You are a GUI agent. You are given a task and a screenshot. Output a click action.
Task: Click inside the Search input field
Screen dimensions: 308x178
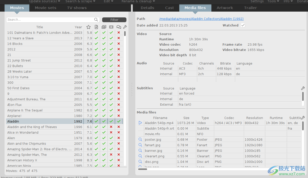pos(50,20)
